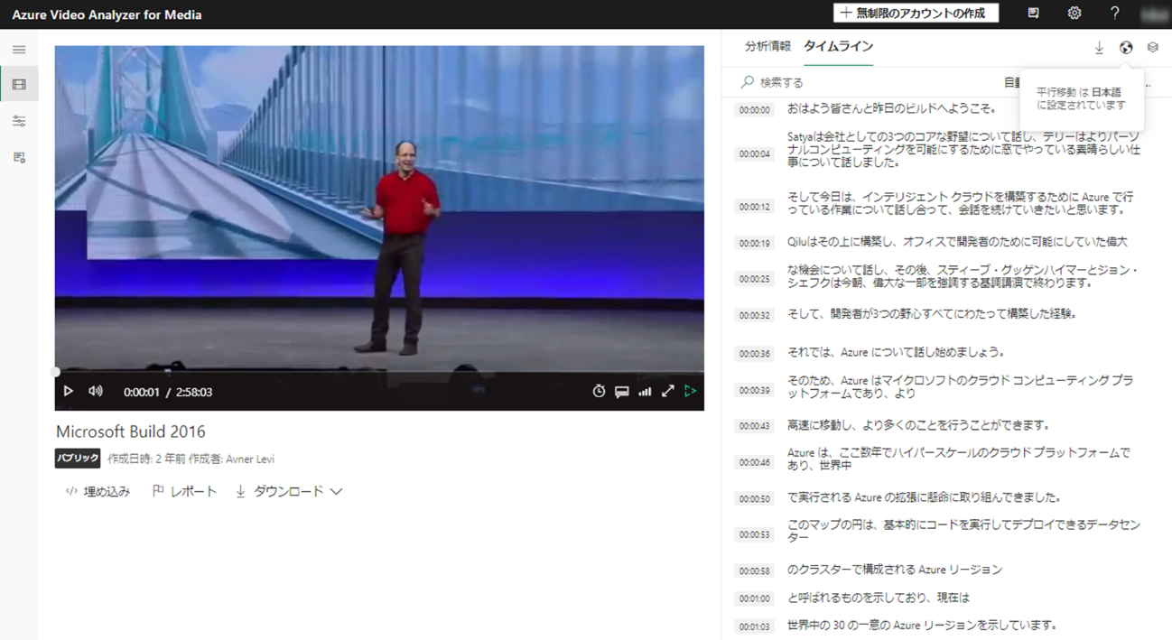Toggle closed captions in the player

coord(622,392)
